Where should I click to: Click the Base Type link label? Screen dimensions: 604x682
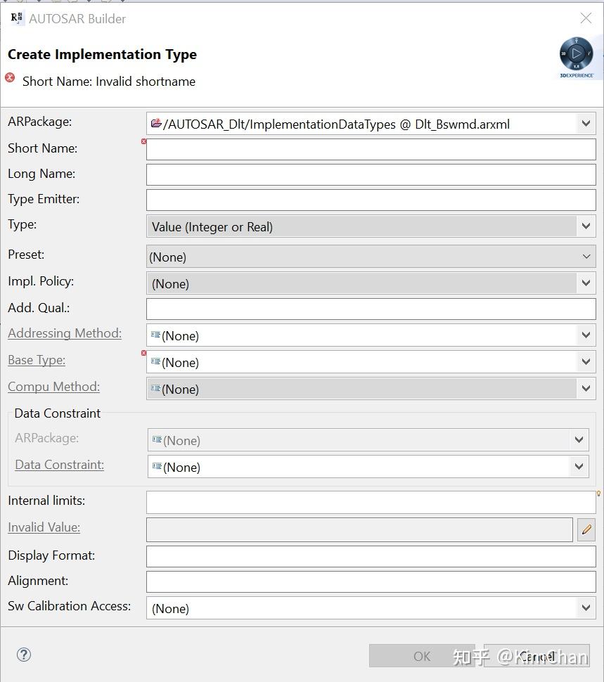pos(37,360)
